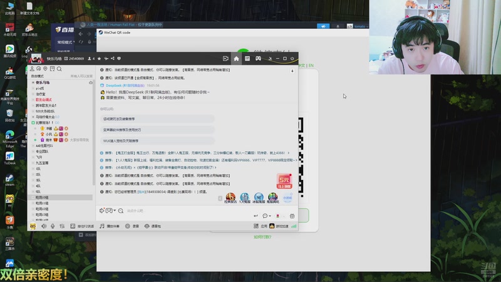501x282 pixels.
Task: Open the 常规模式 dropdown in the live window
Action: click(66, 42)
